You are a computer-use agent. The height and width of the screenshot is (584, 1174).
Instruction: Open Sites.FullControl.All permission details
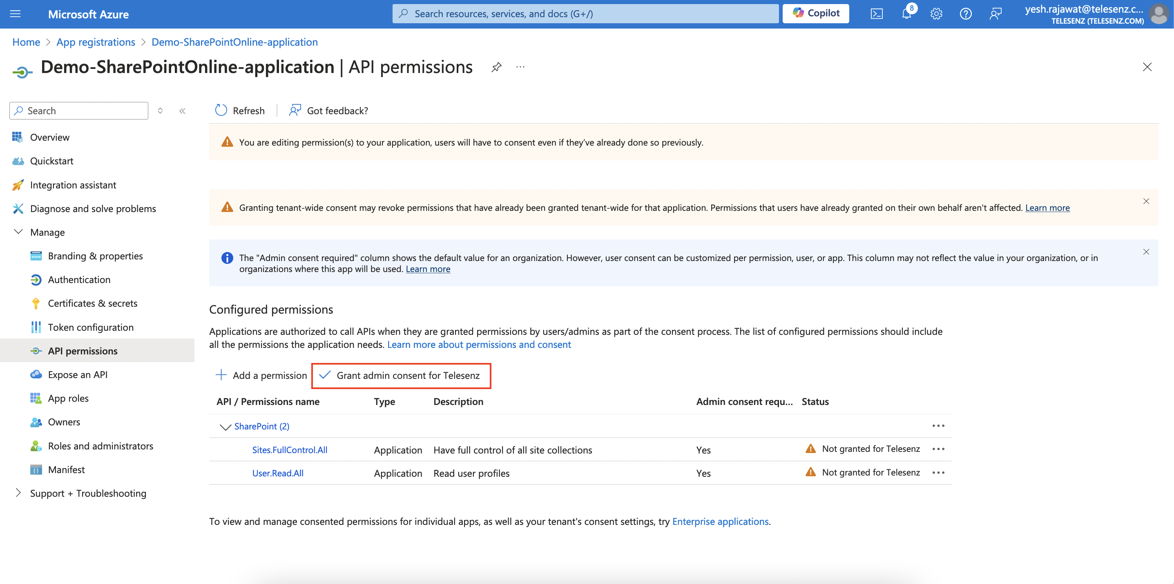pos(290,449)
